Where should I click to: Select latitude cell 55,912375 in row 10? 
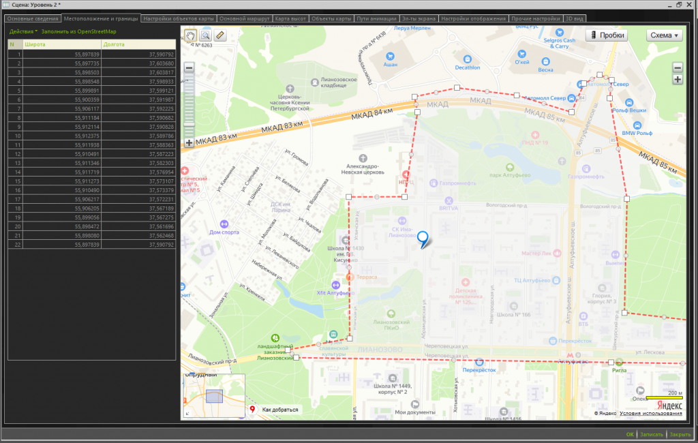tap(62, 136)
